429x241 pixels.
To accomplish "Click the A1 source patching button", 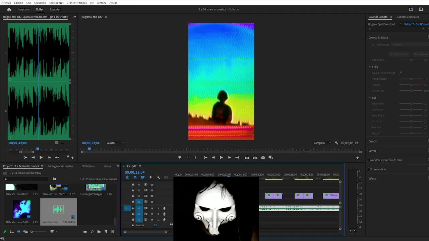I will pyautogui.click(x=127, y=208).
